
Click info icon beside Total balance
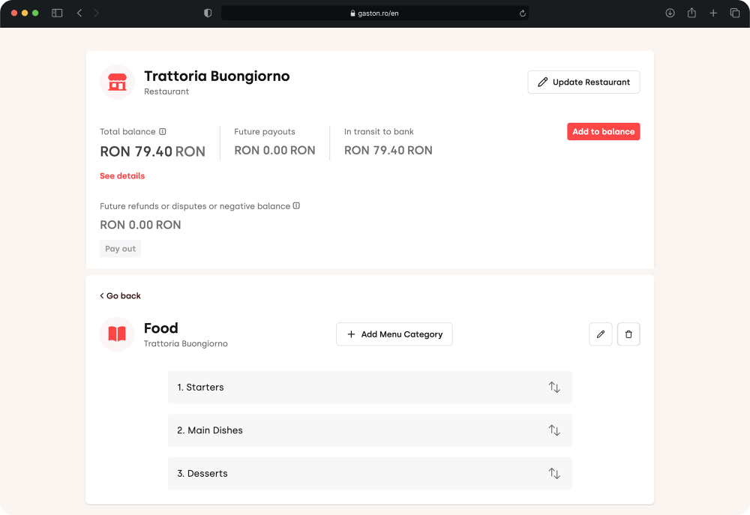tap(163, 132)
